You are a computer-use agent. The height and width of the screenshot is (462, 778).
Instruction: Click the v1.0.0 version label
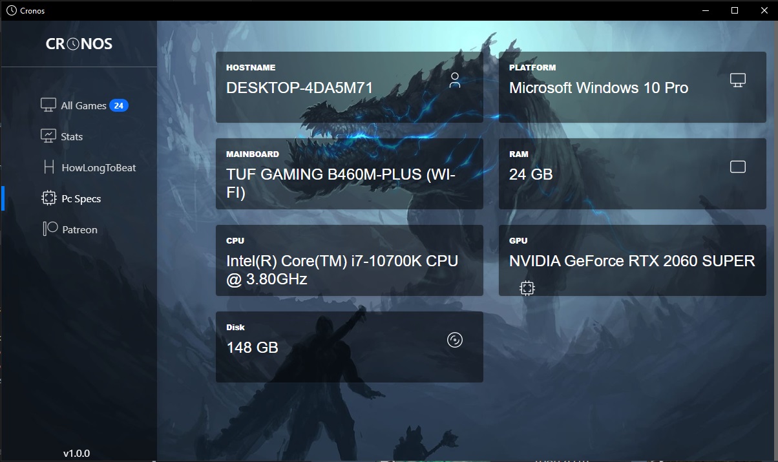pos(76,453)
